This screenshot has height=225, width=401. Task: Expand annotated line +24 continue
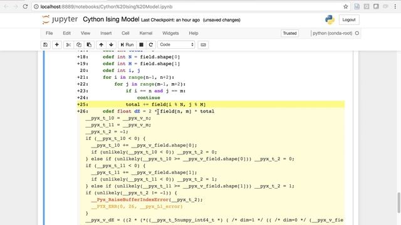coord(211,97)
